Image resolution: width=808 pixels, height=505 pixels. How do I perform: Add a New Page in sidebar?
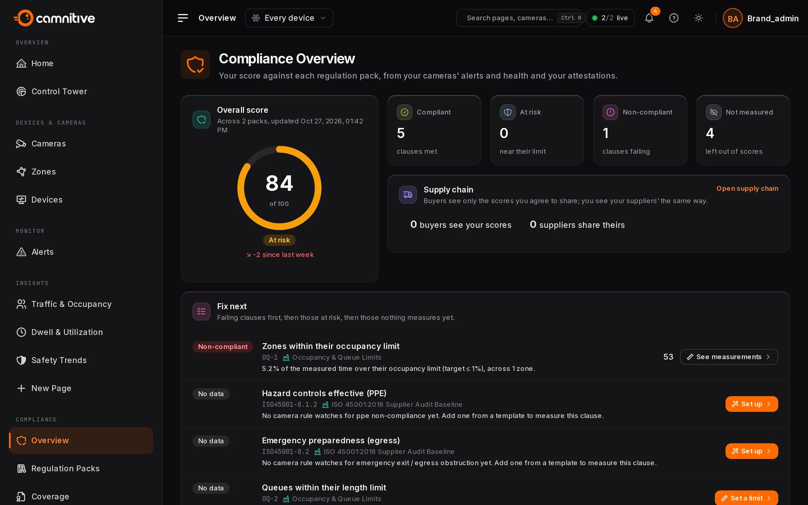[x=81, y=389]
